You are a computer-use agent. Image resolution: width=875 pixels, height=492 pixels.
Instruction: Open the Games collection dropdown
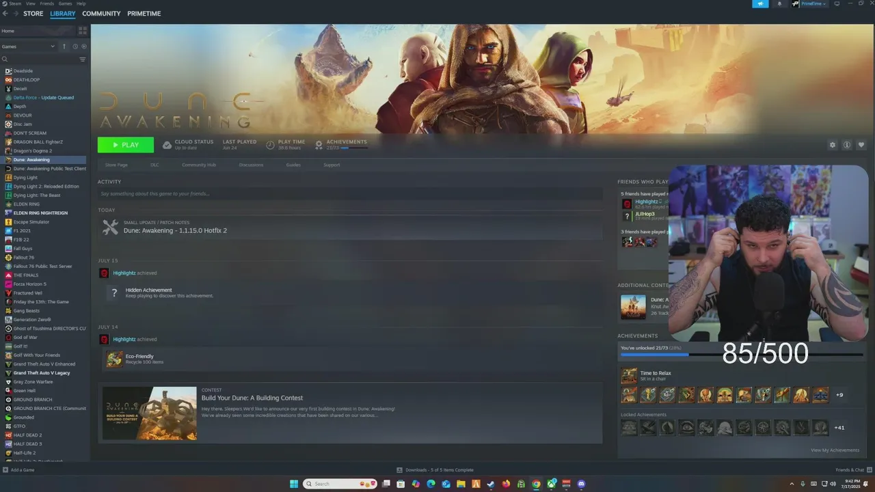(28, 46)
